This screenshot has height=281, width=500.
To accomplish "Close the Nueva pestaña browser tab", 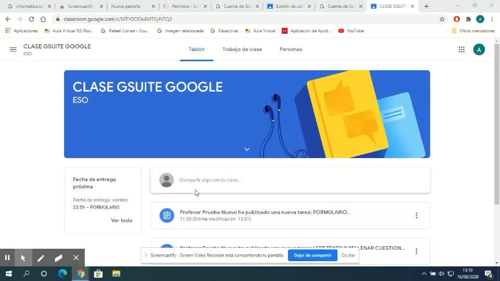I will coord(153,6).
